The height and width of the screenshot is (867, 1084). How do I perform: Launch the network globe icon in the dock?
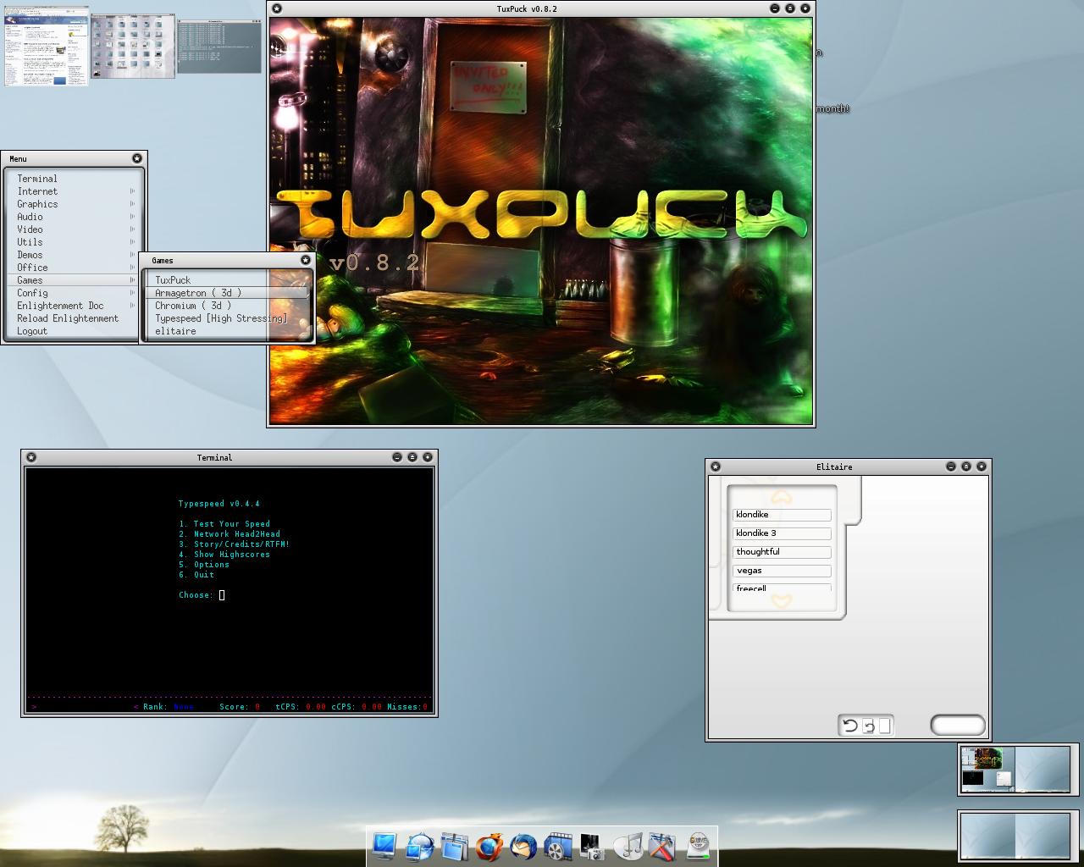click(419, 845)
